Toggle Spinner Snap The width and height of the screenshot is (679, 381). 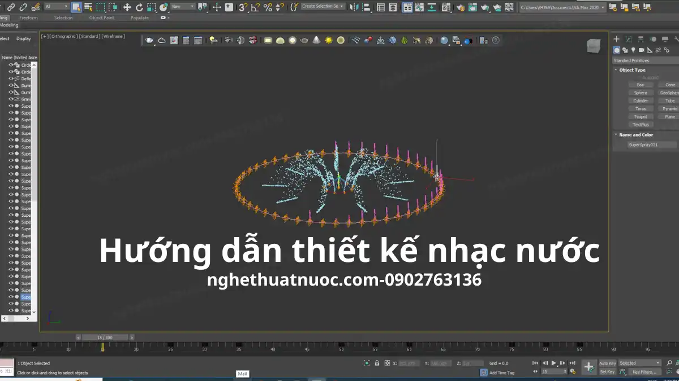click(280, 7)
